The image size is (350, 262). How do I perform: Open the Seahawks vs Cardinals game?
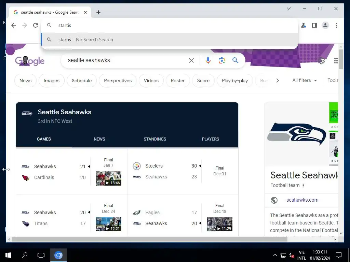click(x=54, y=172)
